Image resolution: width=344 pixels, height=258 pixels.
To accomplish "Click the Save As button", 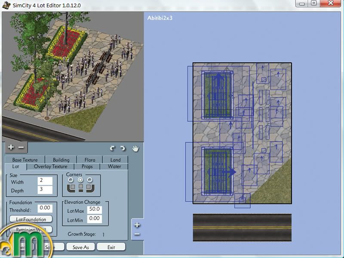I will pos(80,247).
